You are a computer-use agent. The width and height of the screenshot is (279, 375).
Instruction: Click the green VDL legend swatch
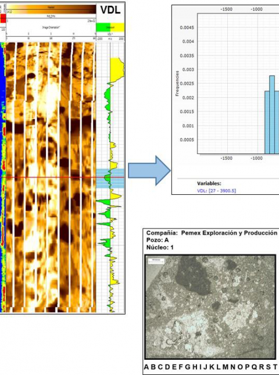coord(103,27)
